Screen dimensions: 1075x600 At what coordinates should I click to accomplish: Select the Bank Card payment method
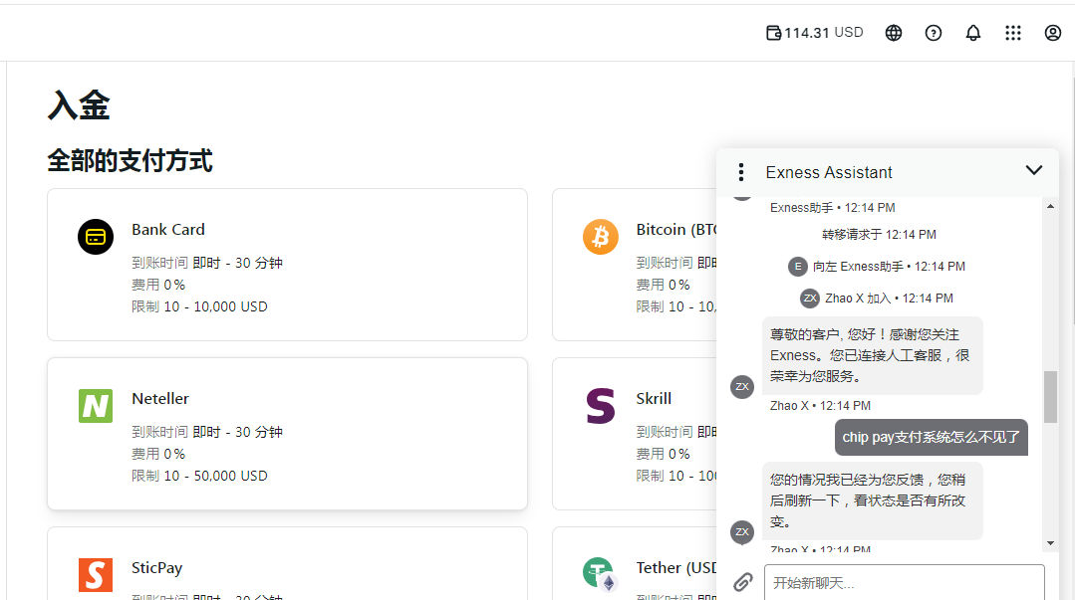[287, 265]
